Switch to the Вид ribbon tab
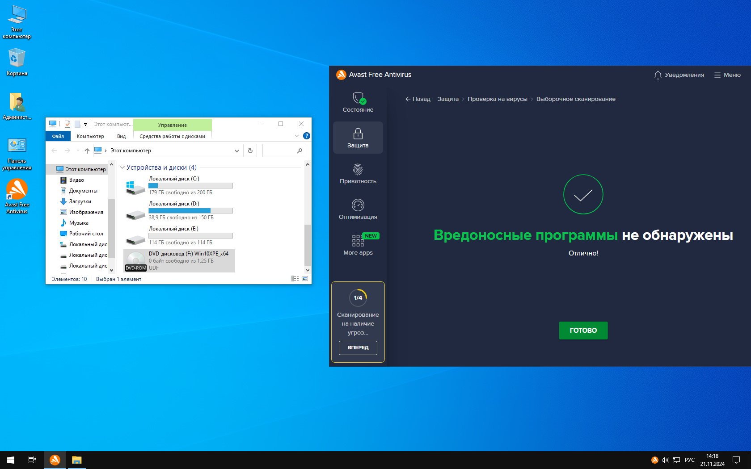751x469 pixels. [x=121, y=136]
